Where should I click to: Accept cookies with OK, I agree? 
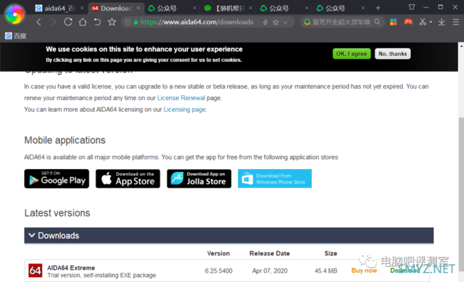point(351,54)
